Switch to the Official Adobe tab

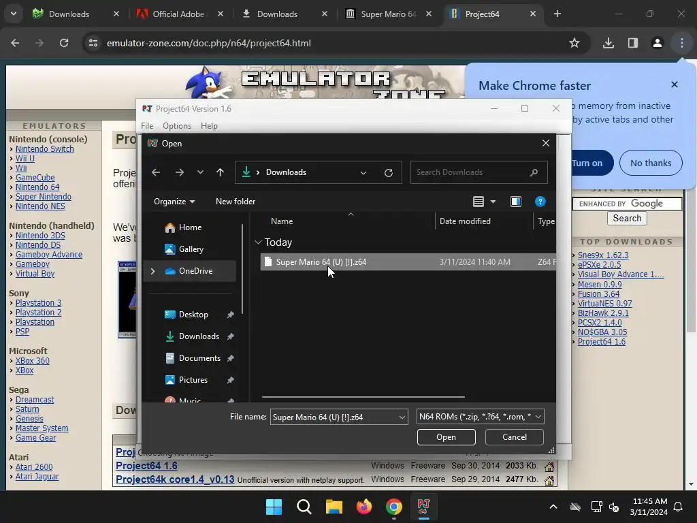coord(178,14)
